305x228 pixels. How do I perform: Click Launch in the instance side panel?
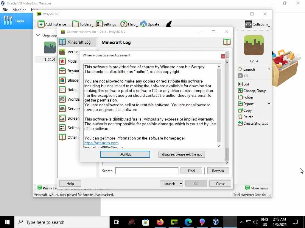point(247,69)
